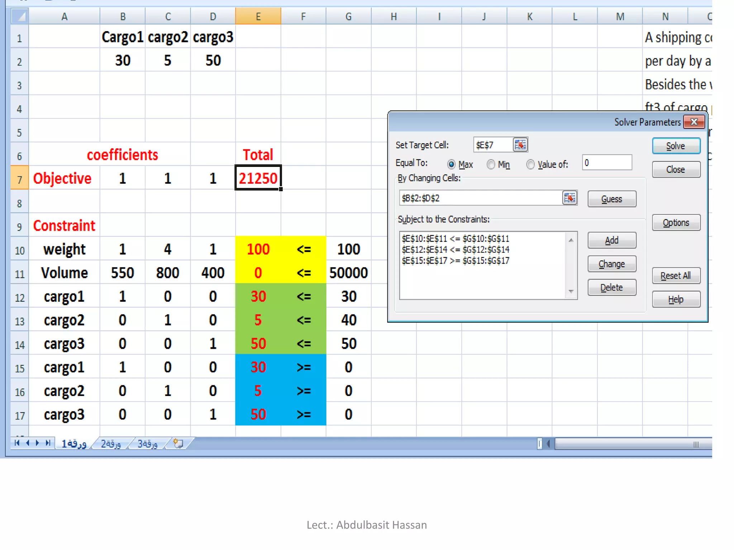Click the next sheet navigation arrow
The width and height of the screenshot is (734, 550).
[37, 443]
